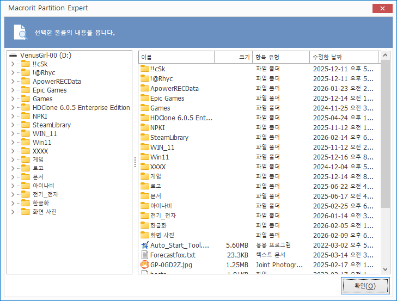Image resolution: width=397 pixels, height=301 pixels.
Task: Click the 전기_전자 folder icon in file list
Action: pyautogui.click(x=144, y=216)
